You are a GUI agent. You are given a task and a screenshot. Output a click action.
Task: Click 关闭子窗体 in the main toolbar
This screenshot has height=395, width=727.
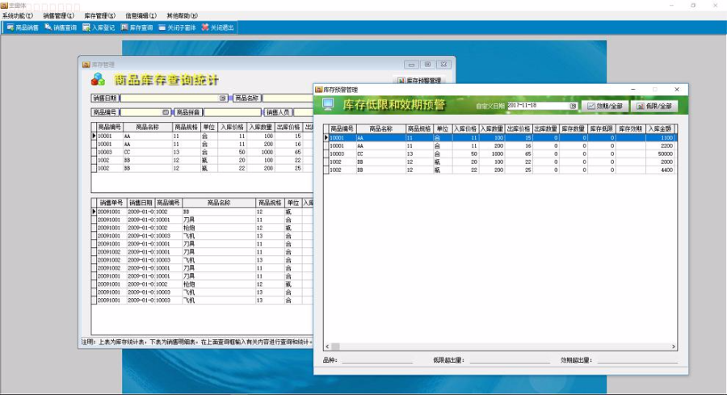[x=177, y=27]
